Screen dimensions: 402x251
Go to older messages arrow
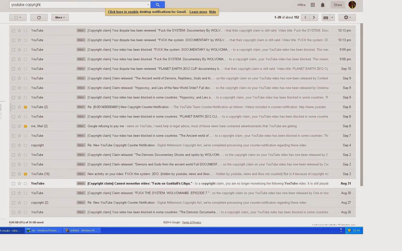[x=314, y=18]
